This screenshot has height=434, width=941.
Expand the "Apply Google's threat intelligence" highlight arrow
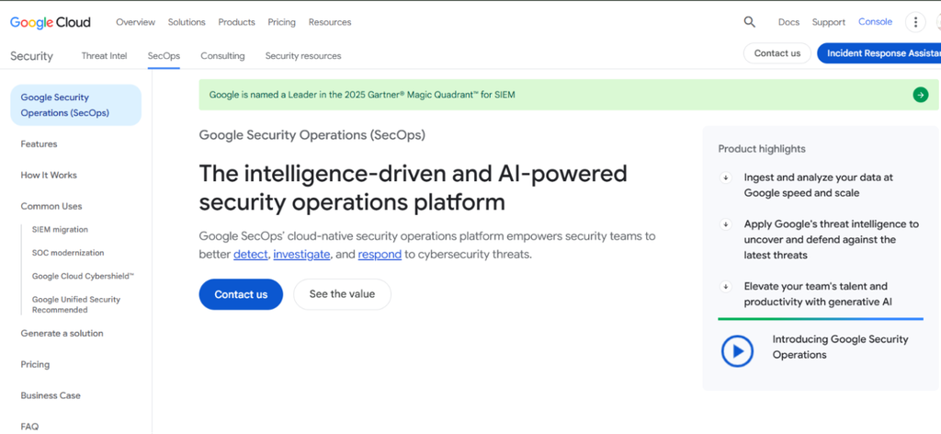726,224
